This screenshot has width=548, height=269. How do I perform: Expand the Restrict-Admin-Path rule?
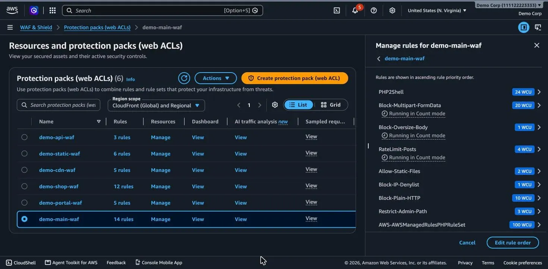tap(539, 211)
